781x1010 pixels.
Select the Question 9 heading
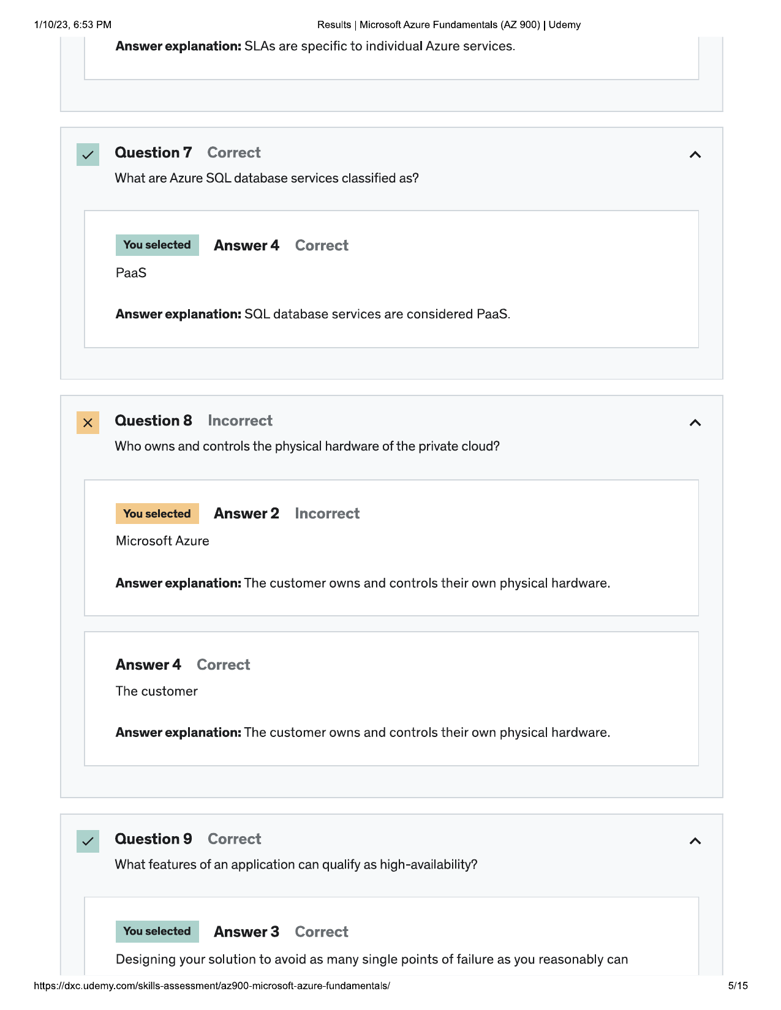153,839
